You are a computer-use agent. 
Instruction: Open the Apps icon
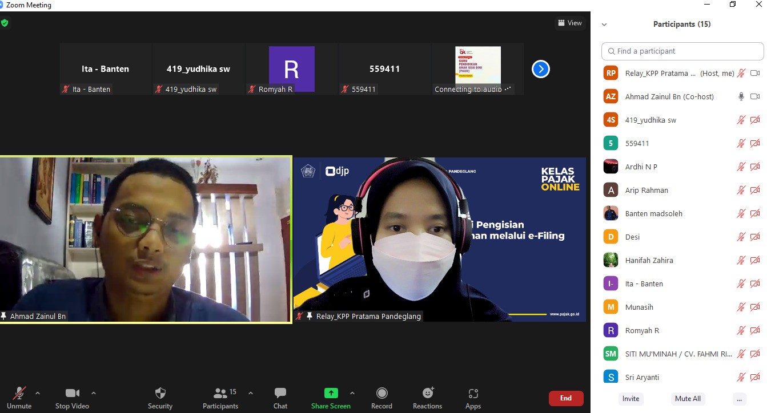pos(473,394)
